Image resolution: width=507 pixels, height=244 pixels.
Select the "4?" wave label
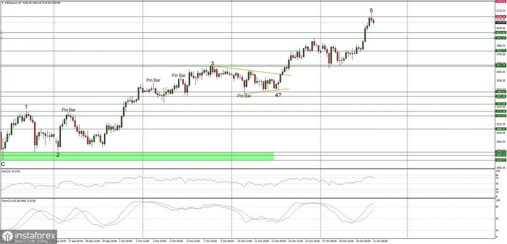278,95
